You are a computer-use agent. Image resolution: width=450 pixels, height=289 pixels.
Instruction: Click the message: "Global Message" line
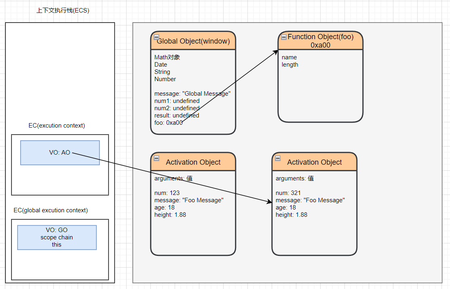[x=192, y=94]
